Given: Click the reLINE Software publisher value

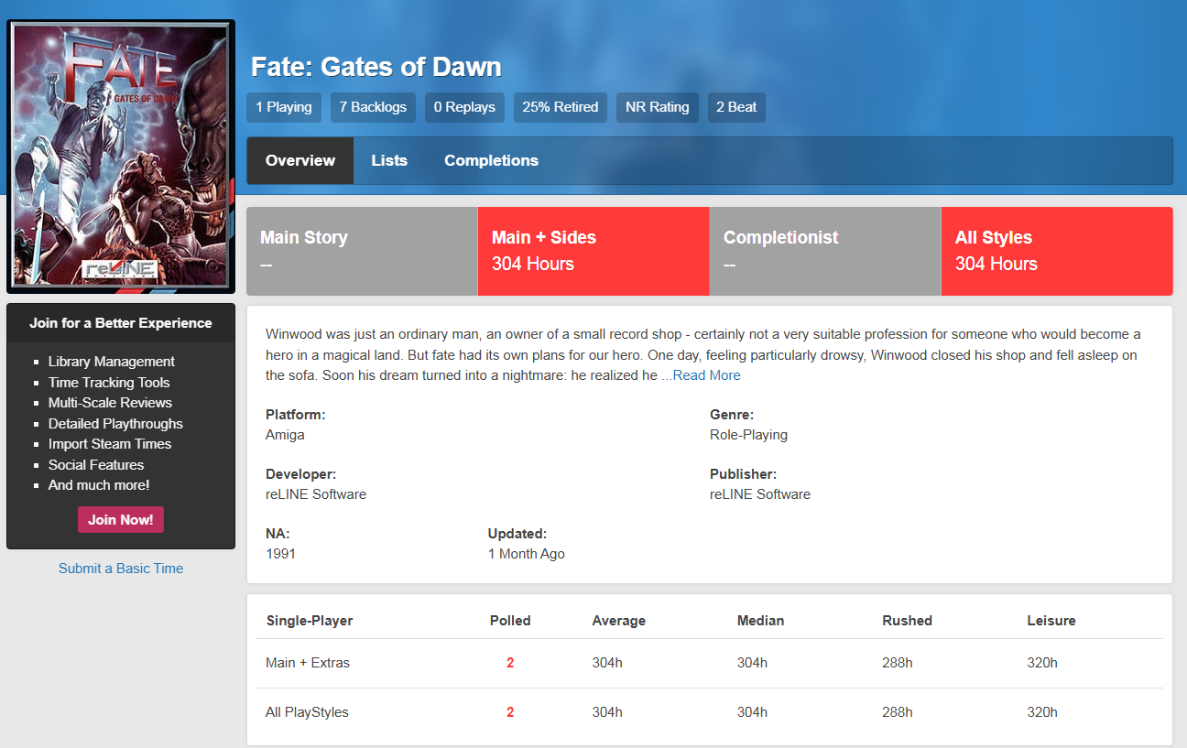Looking at the screenshot, I should 760,494.
